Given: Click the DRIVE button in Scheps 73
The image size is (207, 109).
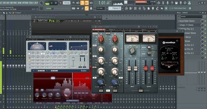Looking at the screenshot, I should coord(108,34).
